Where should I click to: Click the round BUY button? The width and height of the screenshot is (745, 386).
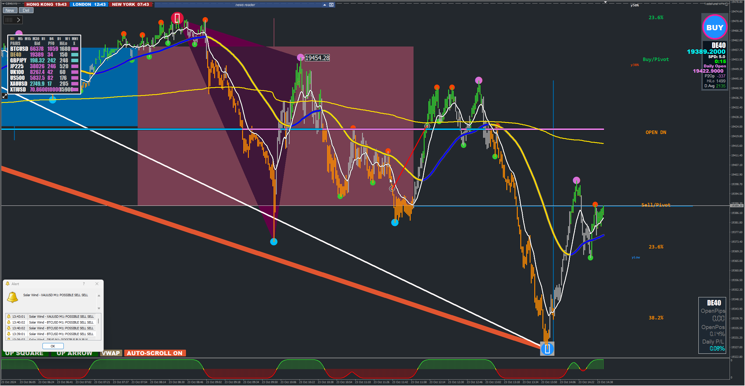coord(714,28)
